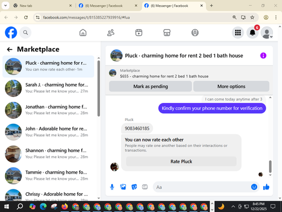Reload the page
The height and width of the screenshot is (212, 282).
tap(26, 18)
